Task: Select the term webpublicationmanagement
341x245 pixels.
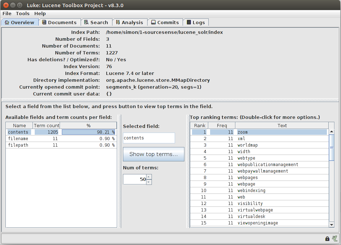Action: pos(259,165)
